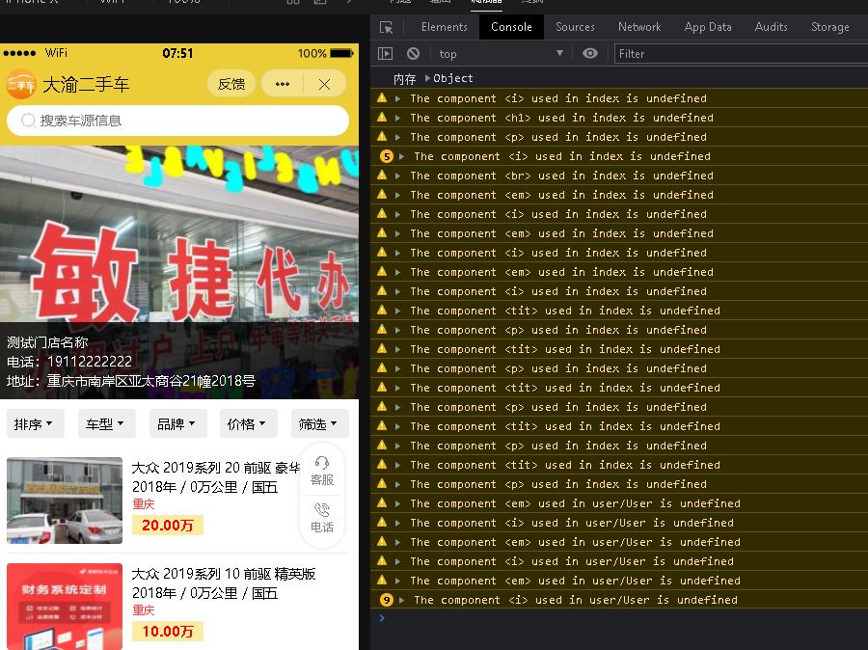Open the 排序 sort dropdown
The image size is (868, 650).
coord(35,423)
